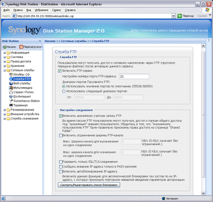Click the Windows flag logo
213x202 pixels.
[207, 10]
